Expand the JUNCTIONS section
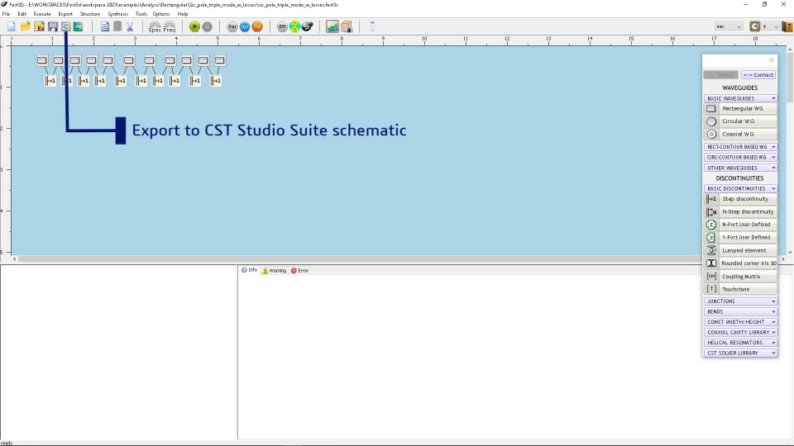 [739, 301]
